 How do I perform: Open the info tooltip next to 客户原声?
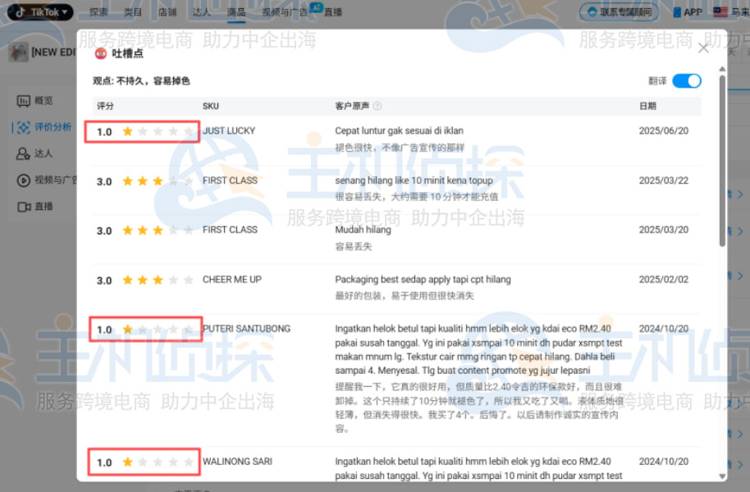pos(377,106)
